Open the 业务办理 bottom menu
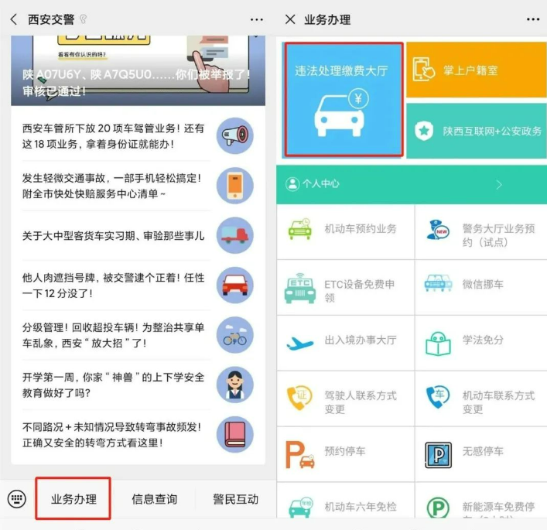Viewport: 547px width, 530px height. 74,499
